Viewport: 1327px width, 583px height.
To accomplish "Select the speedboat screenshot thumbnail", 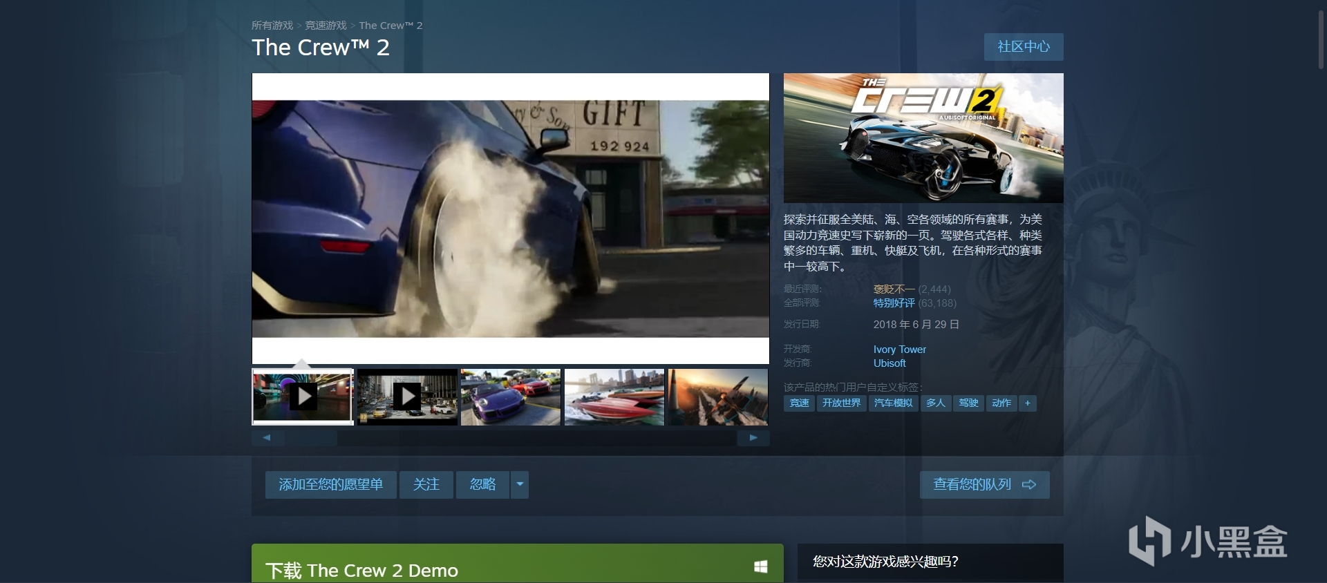I will pos(614,396).
